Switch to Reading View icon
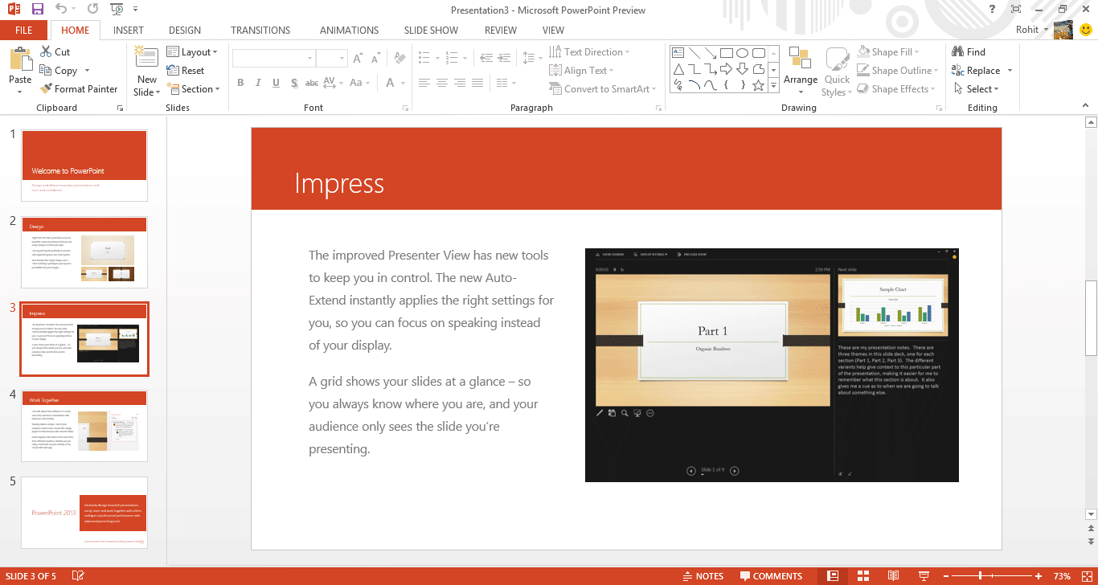 point(893,576)
